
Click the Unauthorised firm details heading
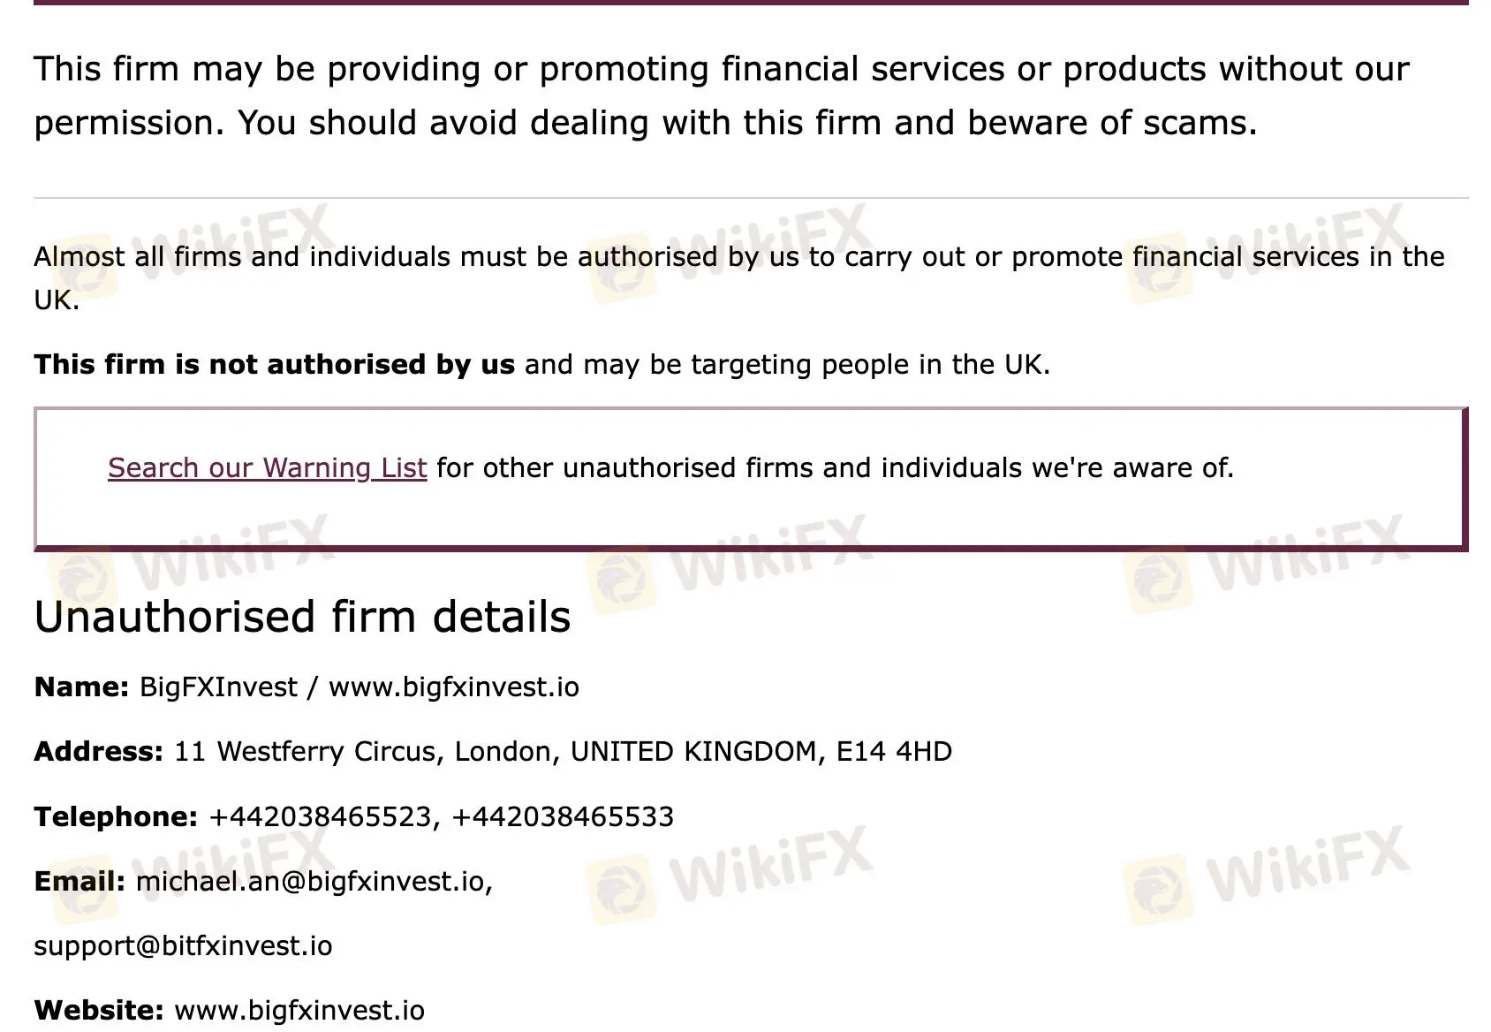[x=302, y=617]
